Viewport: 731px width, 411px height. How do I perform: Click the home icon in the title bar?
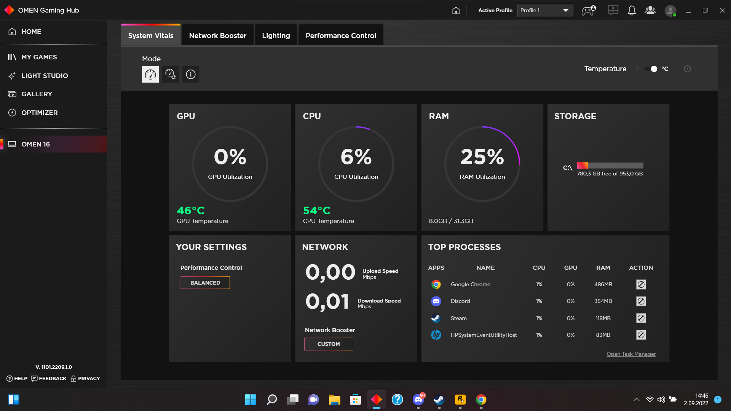tap(456, 11)
